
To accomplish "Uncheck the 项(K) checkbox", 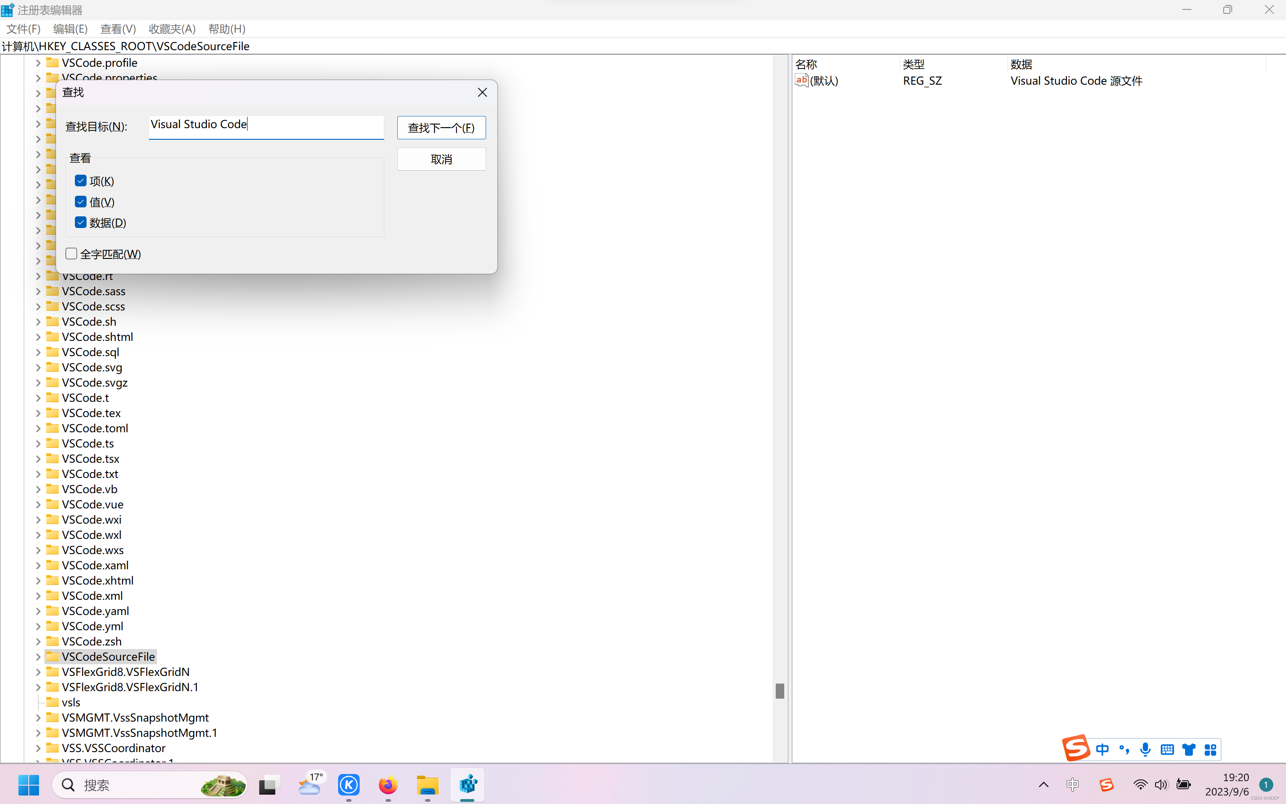I will click(81, 181).
